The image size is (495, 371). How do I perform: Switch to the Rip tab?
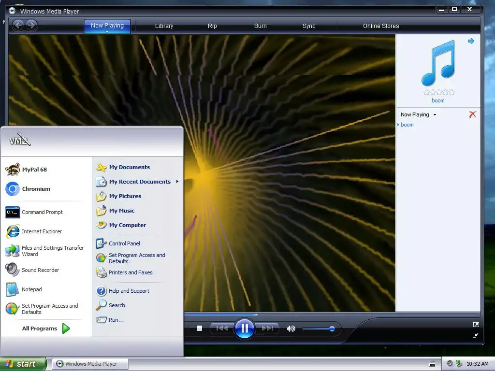tap(212, 26)
